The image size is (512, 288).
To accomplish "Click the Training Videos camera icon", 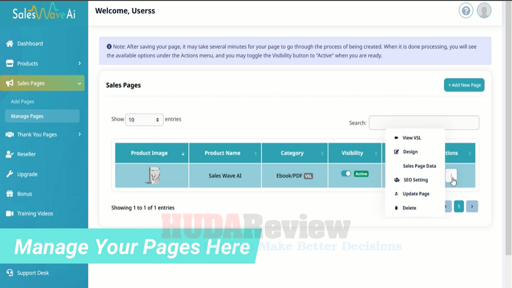I will click(x=10, y=213).
